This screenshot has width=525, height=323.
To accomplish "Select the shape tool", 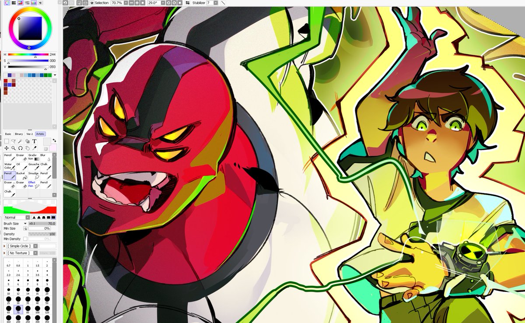I will [x=28, y=141].
